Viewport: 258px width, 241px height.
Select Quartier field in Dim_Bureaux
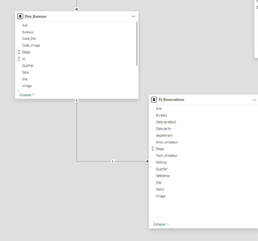click(28, 66)
